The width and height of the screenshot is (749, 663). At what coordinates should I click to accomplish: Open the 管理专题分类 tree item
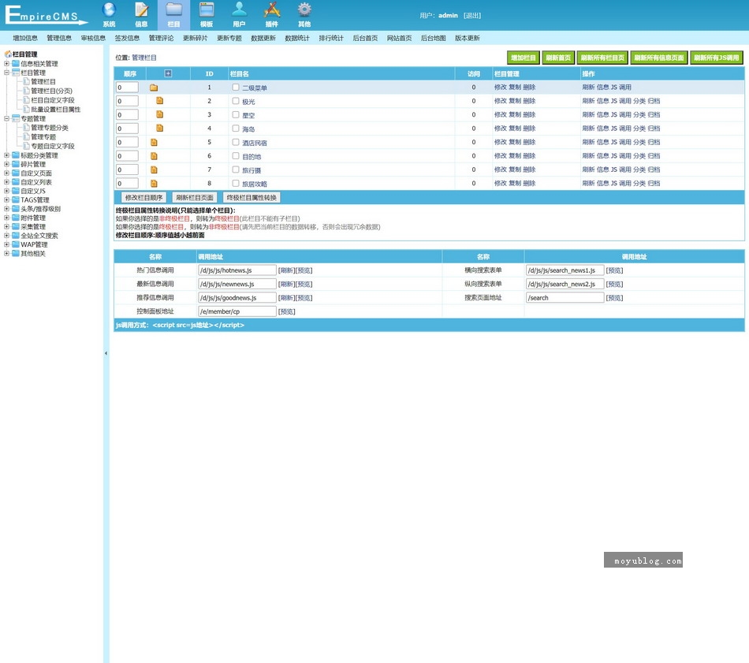point(50,128)
